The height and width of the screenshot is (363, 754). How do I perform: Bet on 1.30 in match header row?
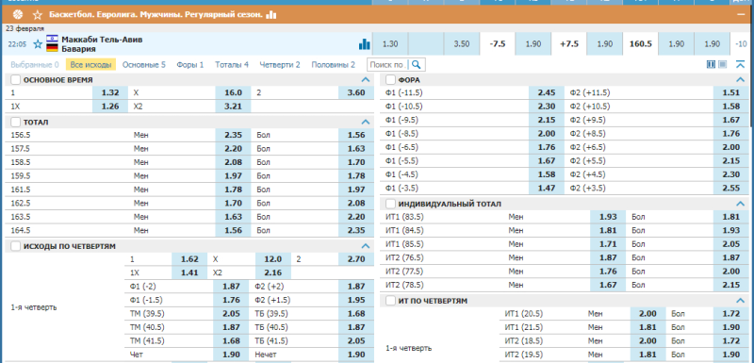tap(390, 44)
